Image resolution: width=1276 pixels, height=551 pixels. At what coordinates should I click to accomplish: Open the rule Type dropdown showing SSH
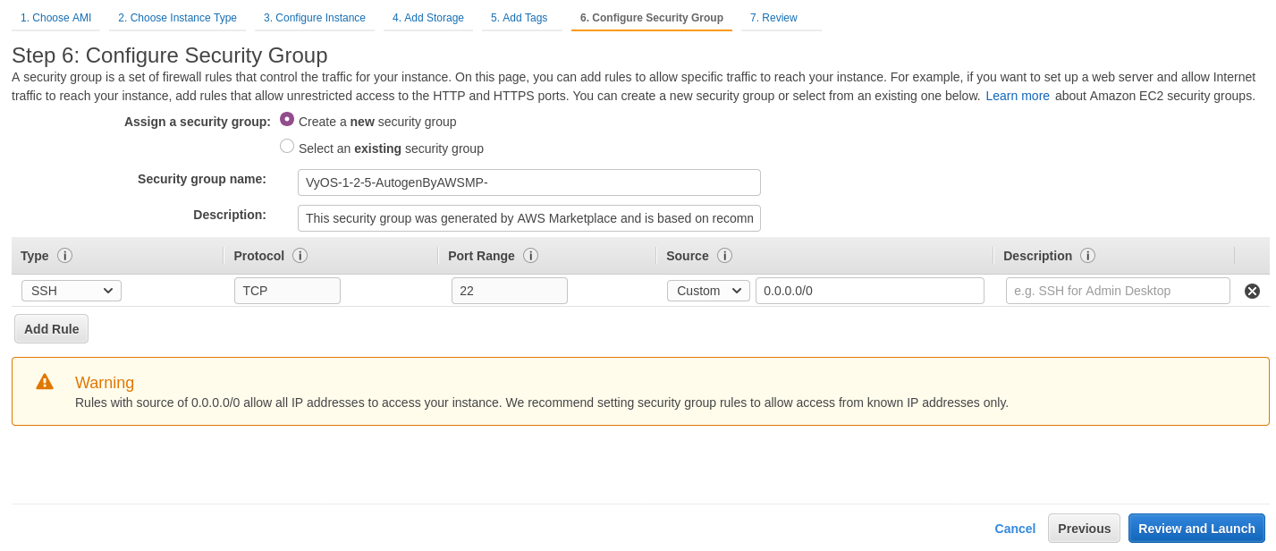click(x=71, y=290)
